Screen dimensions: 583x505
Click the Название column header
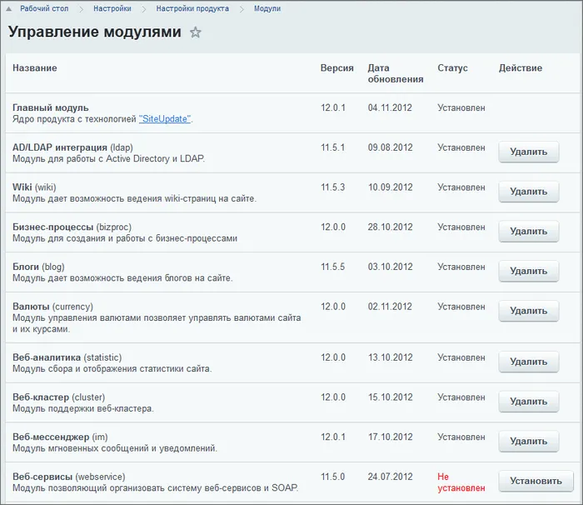pos(35,68)
